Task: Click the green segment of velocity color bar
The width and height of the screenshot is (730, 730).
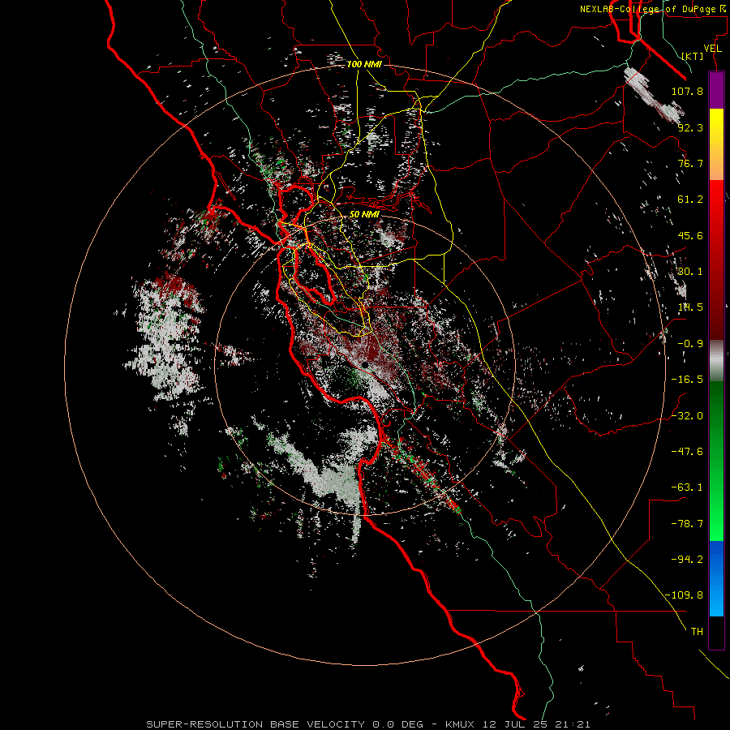Action: click(716, 461)
